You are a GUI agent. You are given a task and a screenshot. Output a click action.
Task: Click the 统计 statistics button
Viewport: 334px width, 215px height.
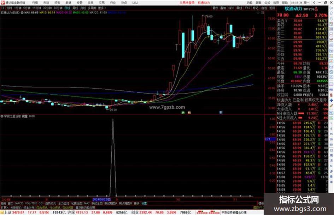(231, 8)
